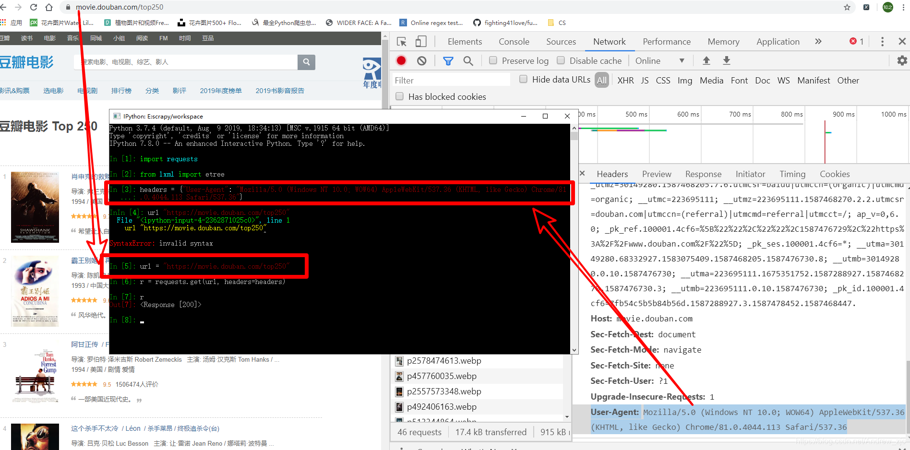Reload the page with the refresh icon

click(34, 7)
